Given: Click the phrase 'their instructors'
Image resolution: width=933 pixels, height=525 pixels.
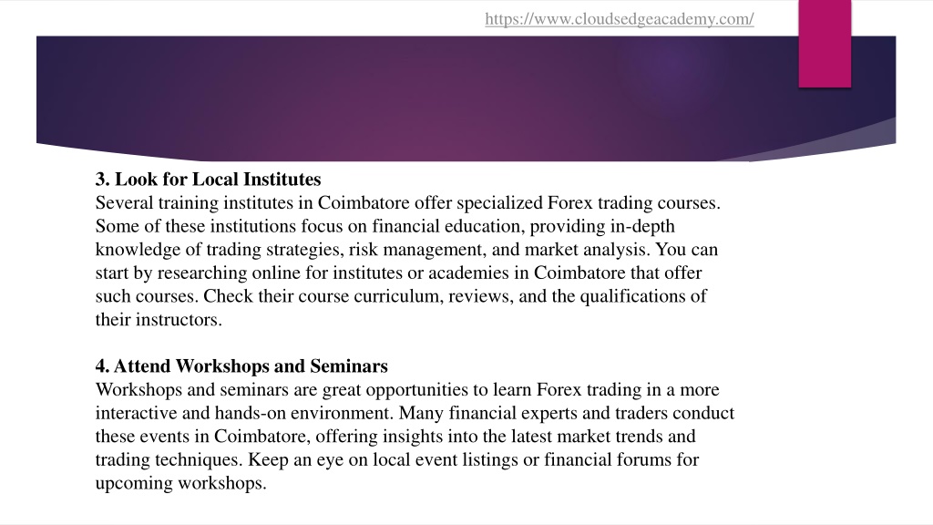Looking at the screenshot, I should pyautogui.click(x=159, y=320).
